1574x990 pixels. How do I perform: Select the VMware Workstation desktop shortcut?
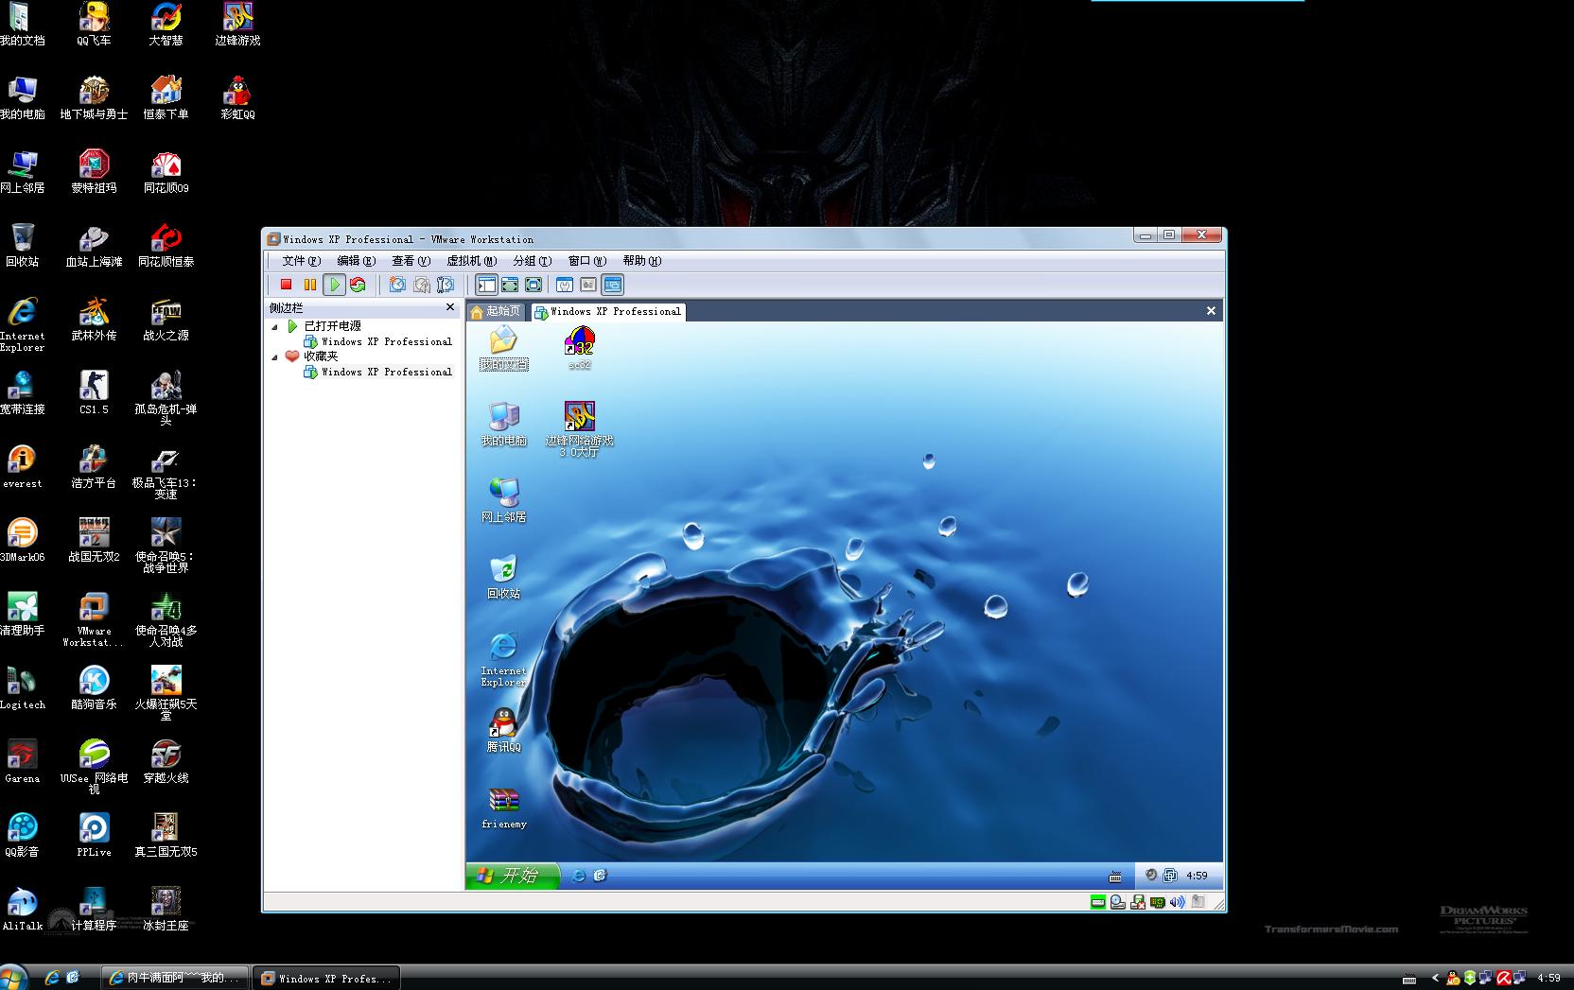click(94, 620)
